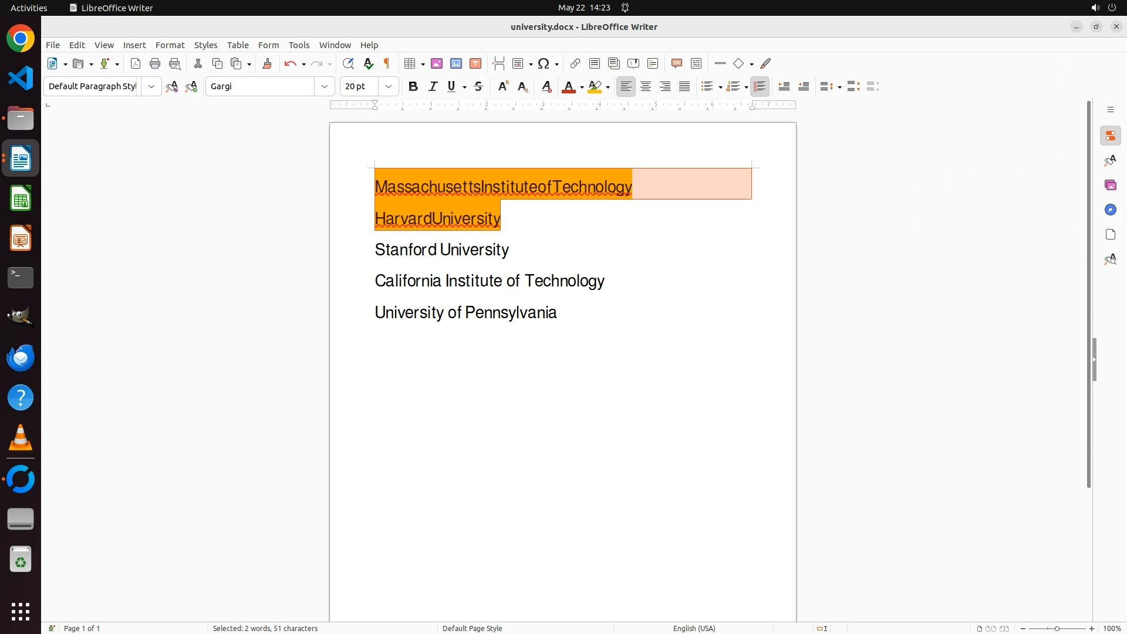This screenshot has width=1127, height=634.
Task: Click the Clone Formatting paintbrush icon
Action: [267, 64]
